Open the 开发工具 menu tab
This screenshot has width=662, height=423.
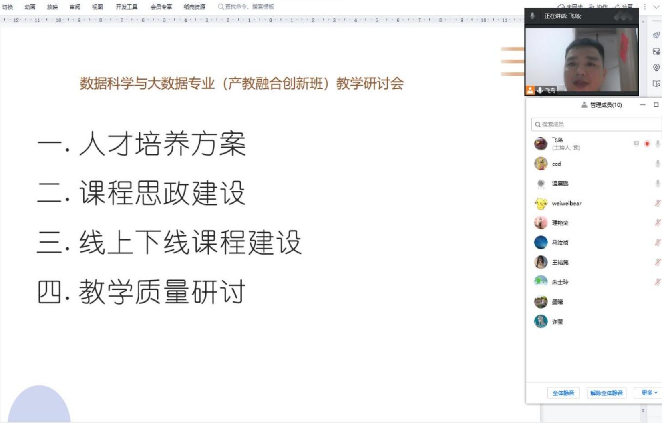point(126,7)
